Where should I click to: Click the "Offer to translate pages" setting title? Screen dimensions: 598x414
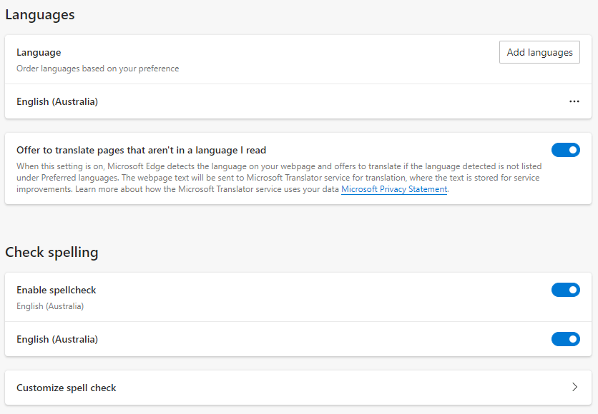tap(141, 150)
